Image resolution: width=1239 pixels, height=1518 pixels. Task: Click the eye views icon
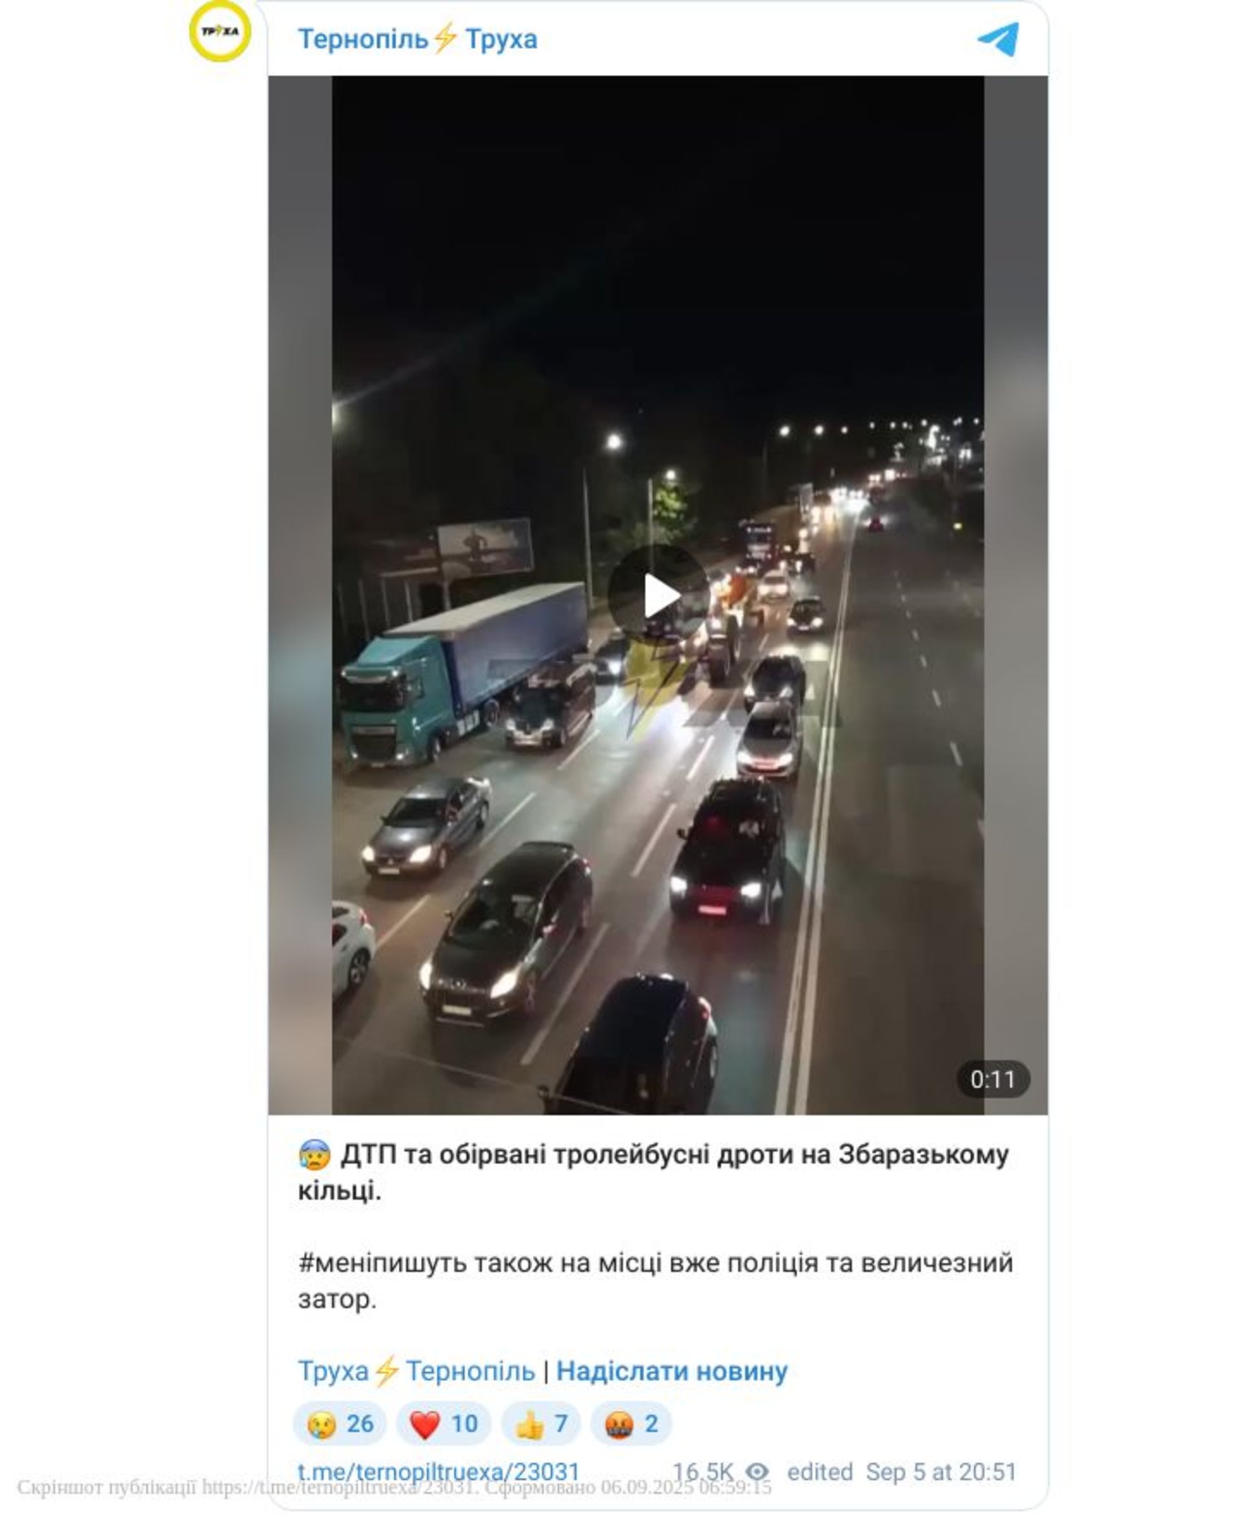(756, 1472)
